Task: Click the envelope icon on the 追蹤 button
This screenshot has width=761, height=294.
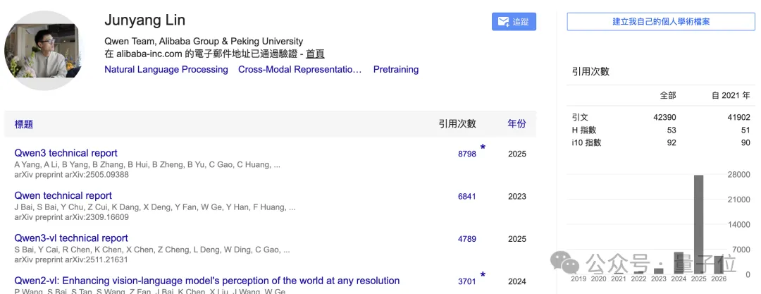Action: coord(504,22)
